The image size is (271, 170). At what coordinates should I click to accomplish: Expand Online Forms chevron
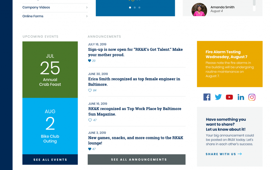[87, 16]
